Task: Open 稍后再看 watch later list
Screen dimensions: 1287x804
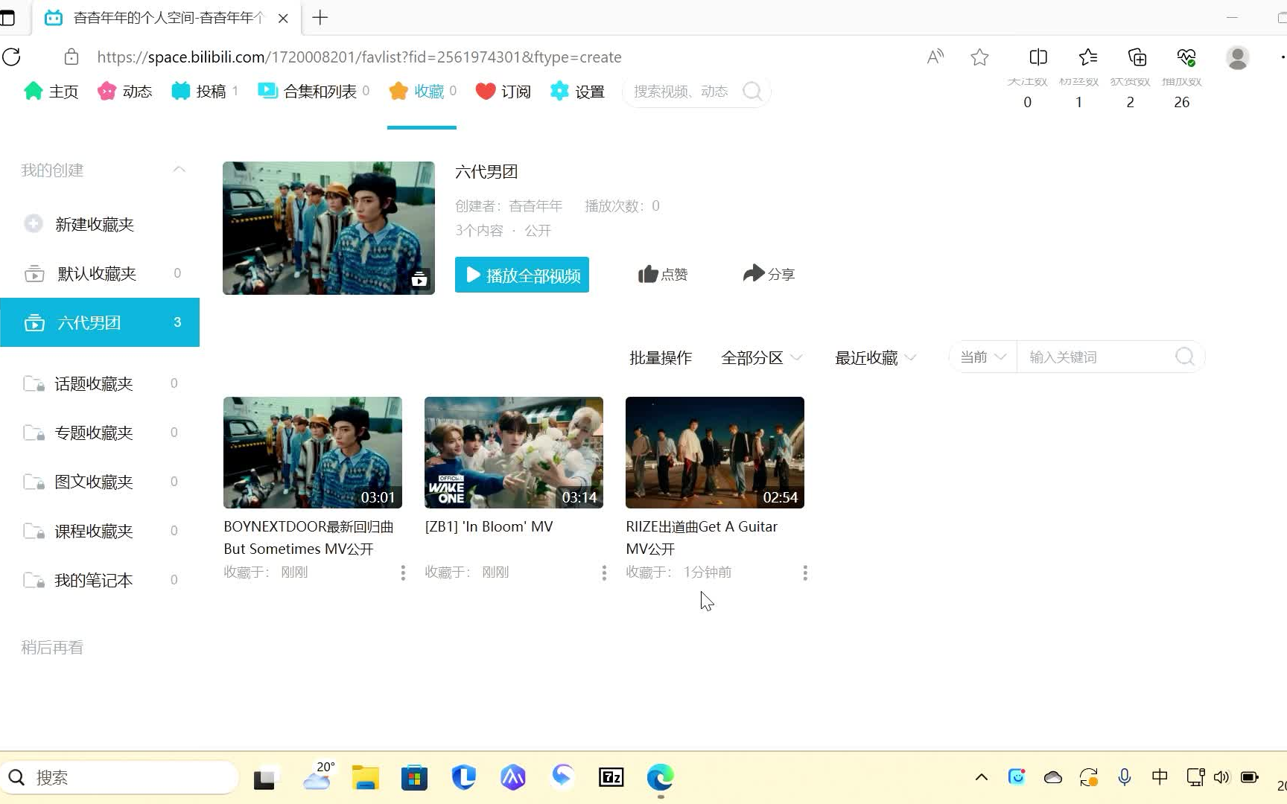Action: [x=52, y=647]
